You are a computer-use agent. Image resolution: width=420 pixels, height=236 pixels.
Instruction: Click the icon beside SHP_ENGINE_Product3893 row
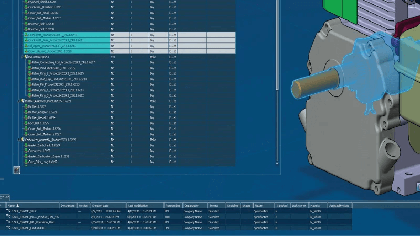pos(8,228)
